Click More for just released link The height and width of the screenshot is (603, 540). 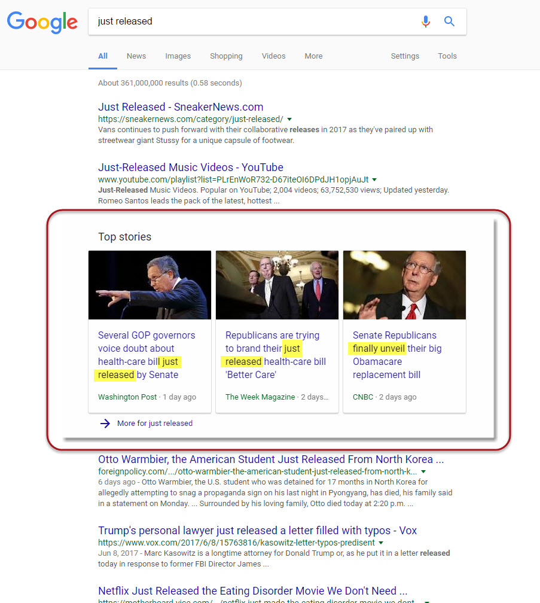pos(155,424)
